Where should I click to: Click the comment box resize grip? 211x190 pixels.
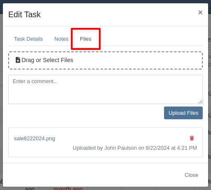[200, 102]
